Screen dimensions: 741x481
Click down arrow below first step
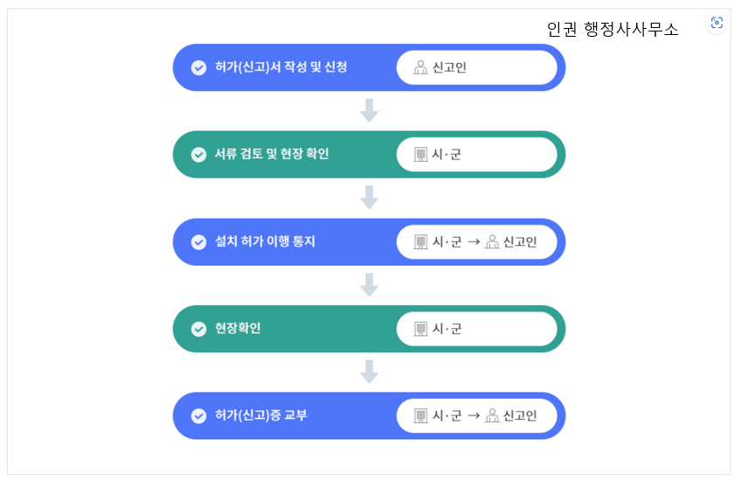[x=369, y=111]
